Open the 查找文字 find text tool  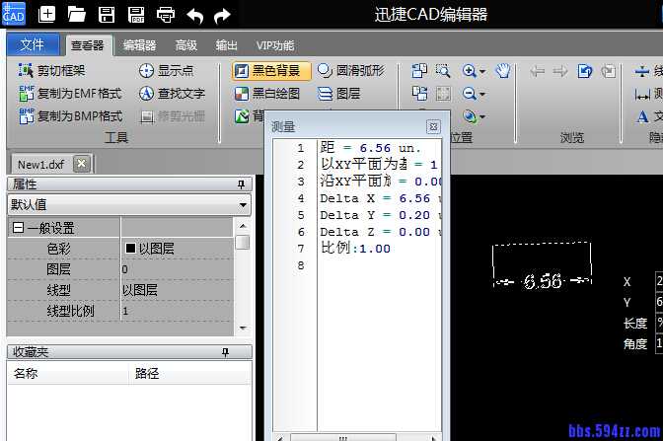[x=172, y=94]
